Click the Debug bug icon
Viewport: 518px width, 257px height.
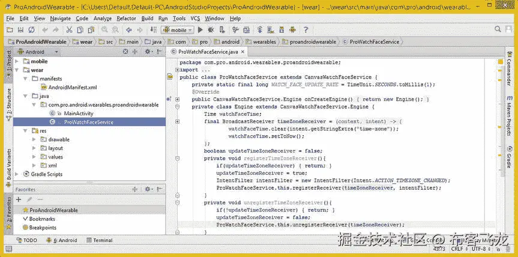211,30
